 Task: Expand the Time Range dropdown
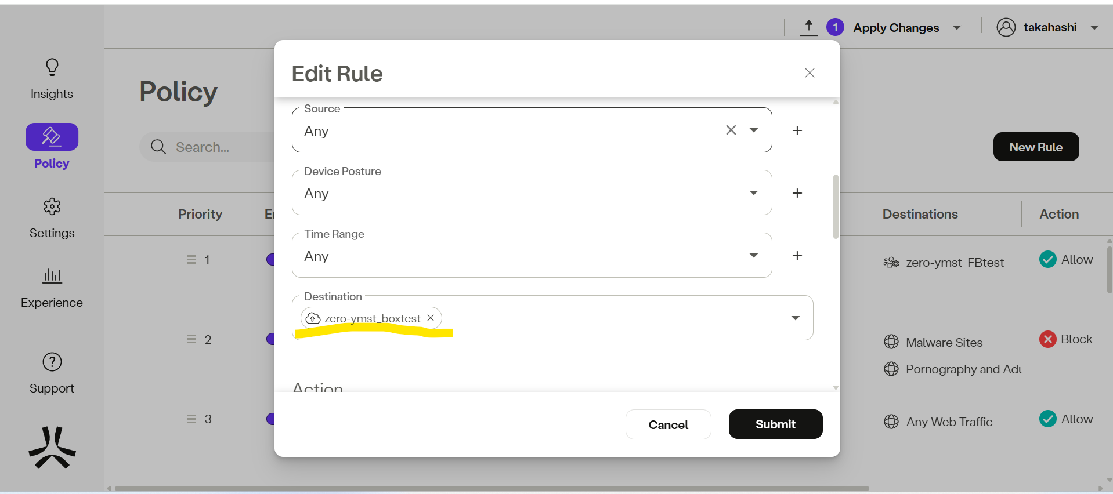coord(754,256)
